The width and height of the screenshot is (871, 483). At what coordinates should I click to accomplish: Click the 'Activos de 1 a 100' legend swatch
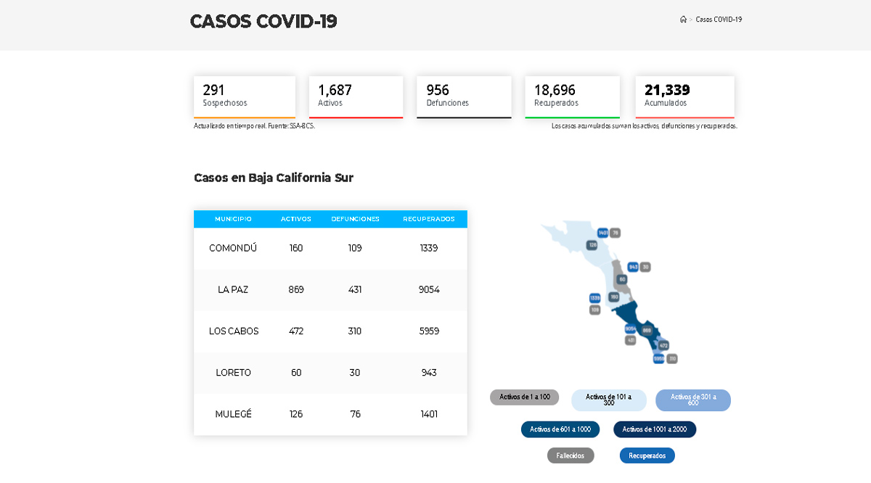point(524,397)
